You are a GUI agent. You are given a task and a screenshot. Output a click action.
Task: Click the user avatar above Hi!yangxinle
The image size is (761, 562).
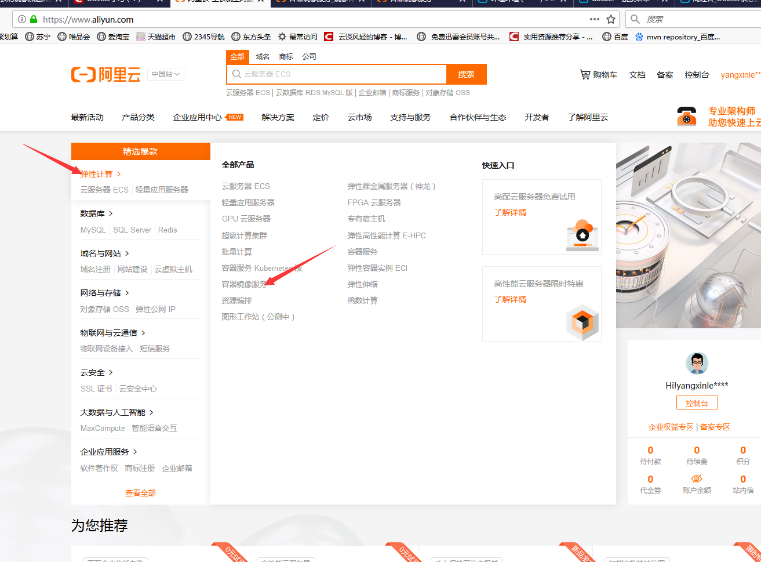(697, 364)
